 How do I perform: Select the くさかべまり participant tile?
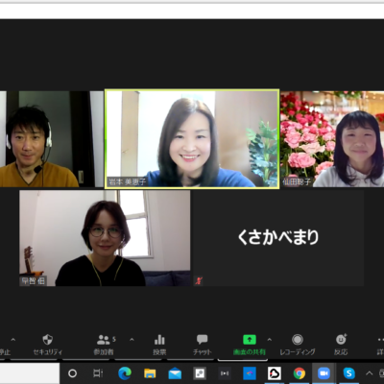278,238
